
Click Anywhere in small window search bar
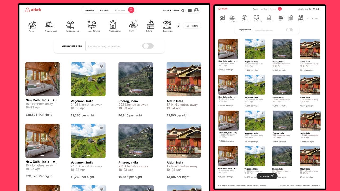[x=256, y=9]
